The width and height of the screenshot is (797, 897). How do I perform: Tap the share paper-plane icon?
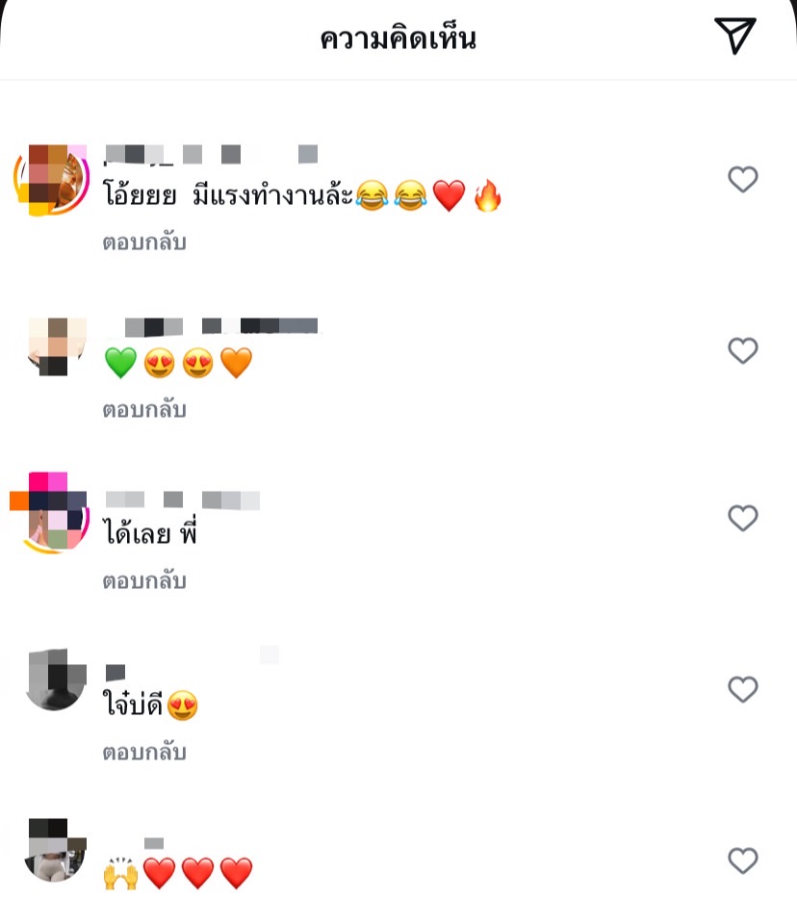[x=735, y=36]
